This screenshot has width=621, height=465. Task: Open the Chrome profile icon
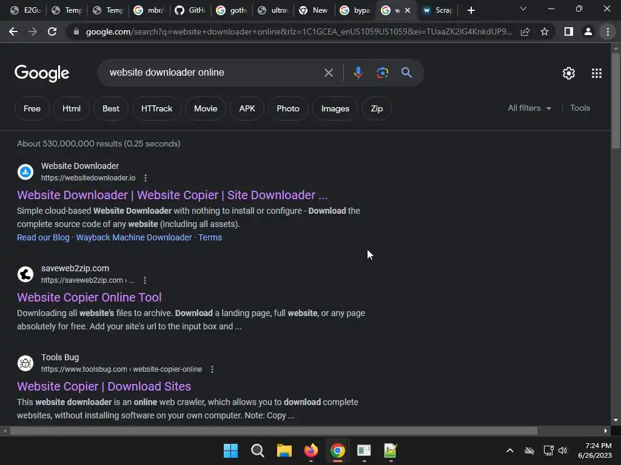coord(588,31)
